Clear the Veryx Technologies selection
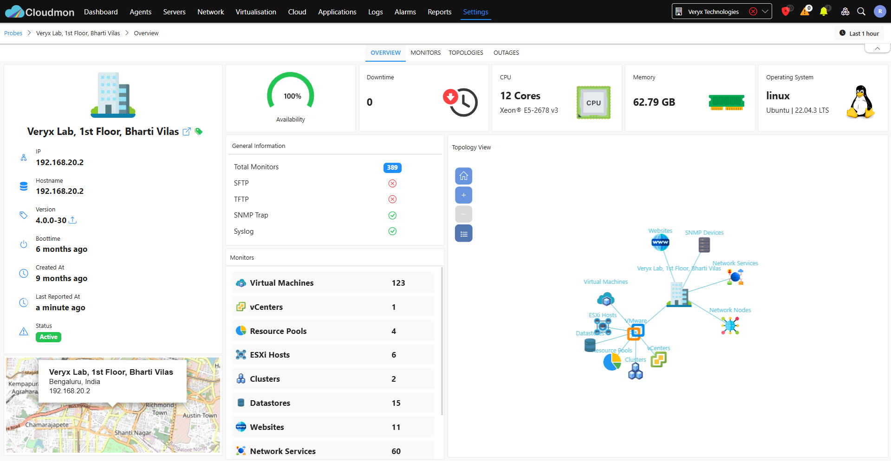The width and height of the screenshot is (891, 461). point(753,12)
